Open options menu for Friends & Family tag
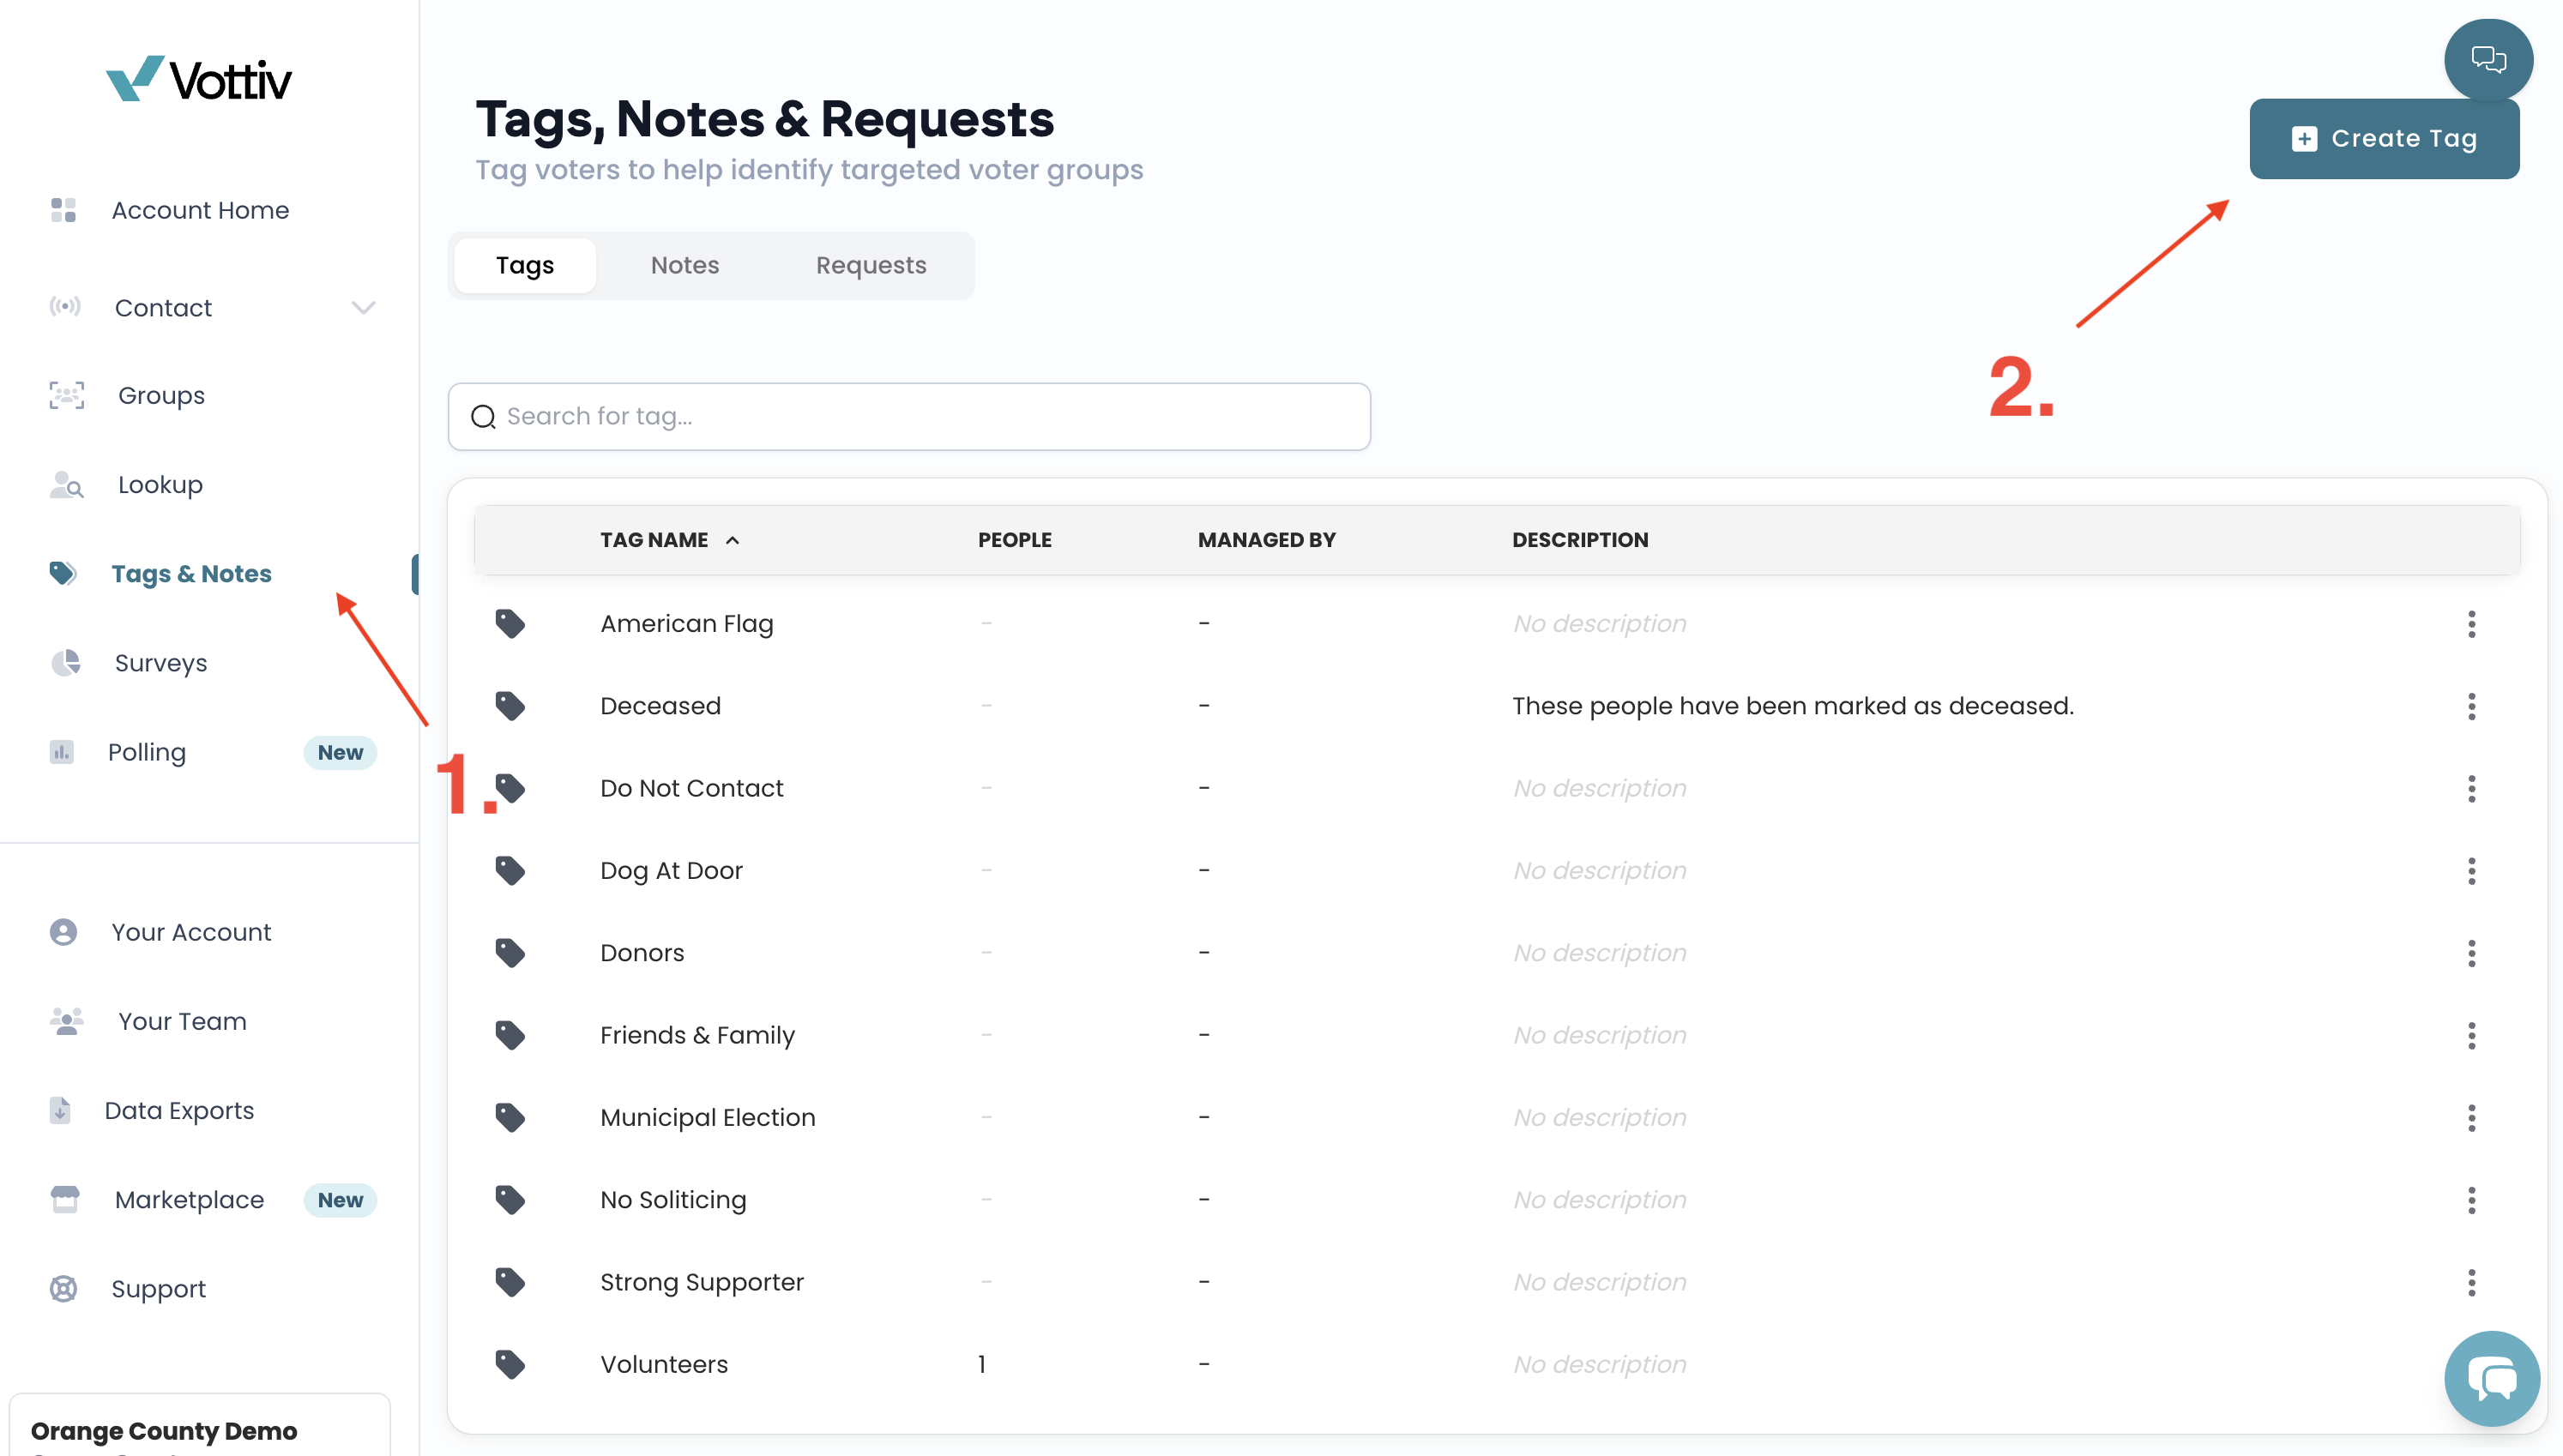2563x1456 pixels. pos(2471,1035)
